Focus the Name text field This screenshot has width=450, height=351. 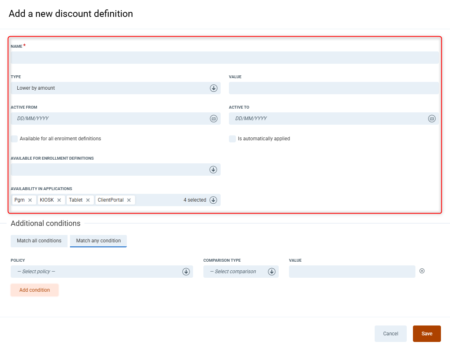224,58
